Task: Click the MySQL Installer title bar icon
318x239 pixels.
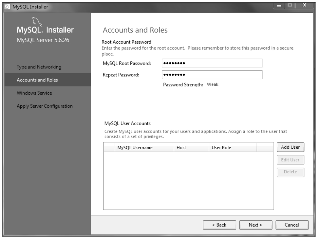Action: click(6, 5)
